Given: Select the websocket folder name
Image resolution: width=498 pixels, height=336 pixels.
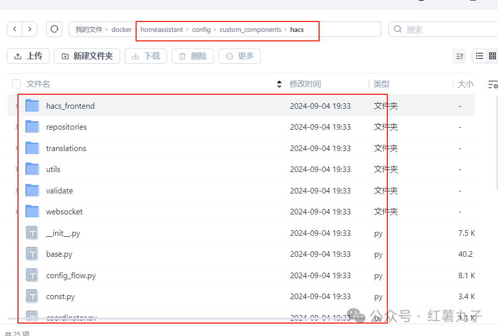Looking at the screenshot, I should (64, 212).
